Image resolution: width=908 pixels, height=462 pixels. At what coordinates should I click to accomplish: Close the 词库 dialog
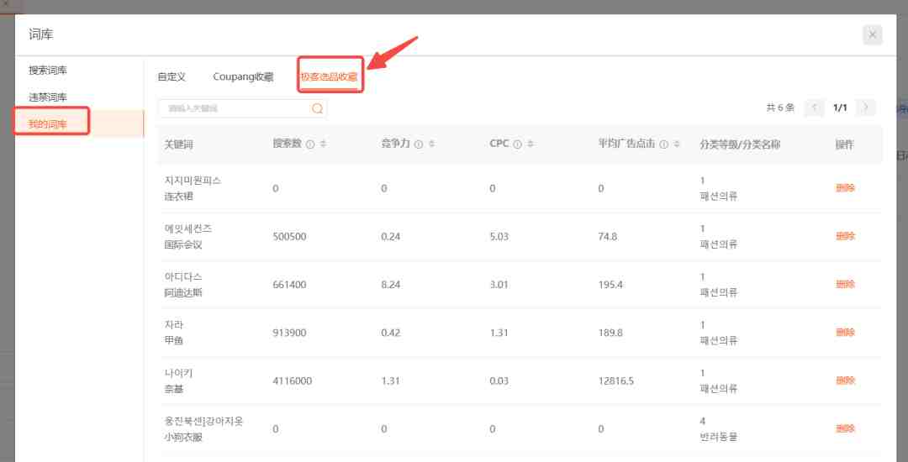tap(872, 35)
